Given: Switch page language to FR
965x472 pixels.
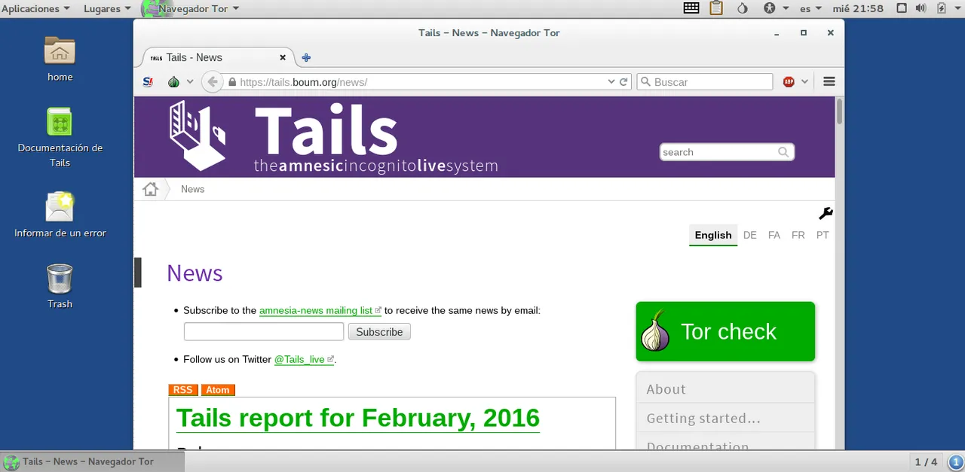Looking at the screenshot, I should 798,235.
